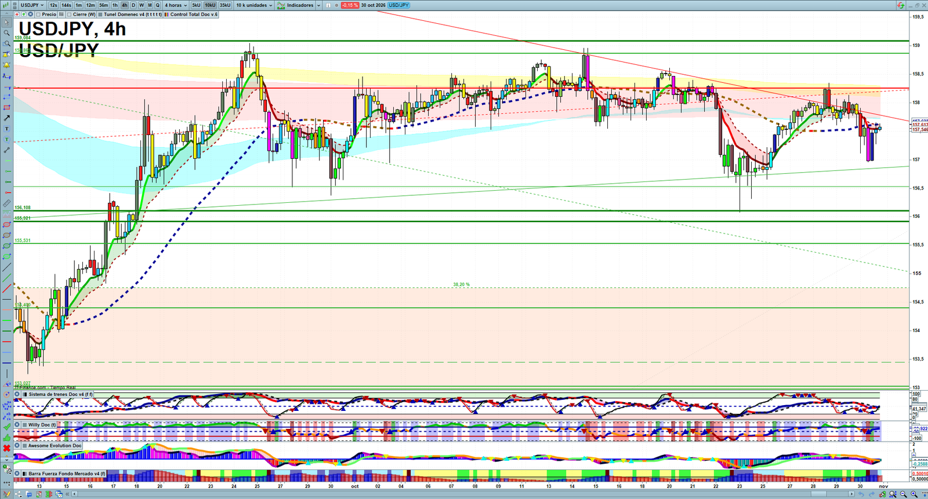Viewport: 928px width, 499px height.
Task: Toggle the Tunel Domenec v4 indicator square
Action: pyautogui.click(x=100, y=14)
